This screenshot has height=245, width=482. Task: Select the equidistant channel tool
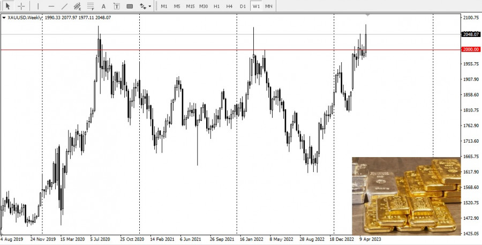pyautogui.click(x=78, y=6)
